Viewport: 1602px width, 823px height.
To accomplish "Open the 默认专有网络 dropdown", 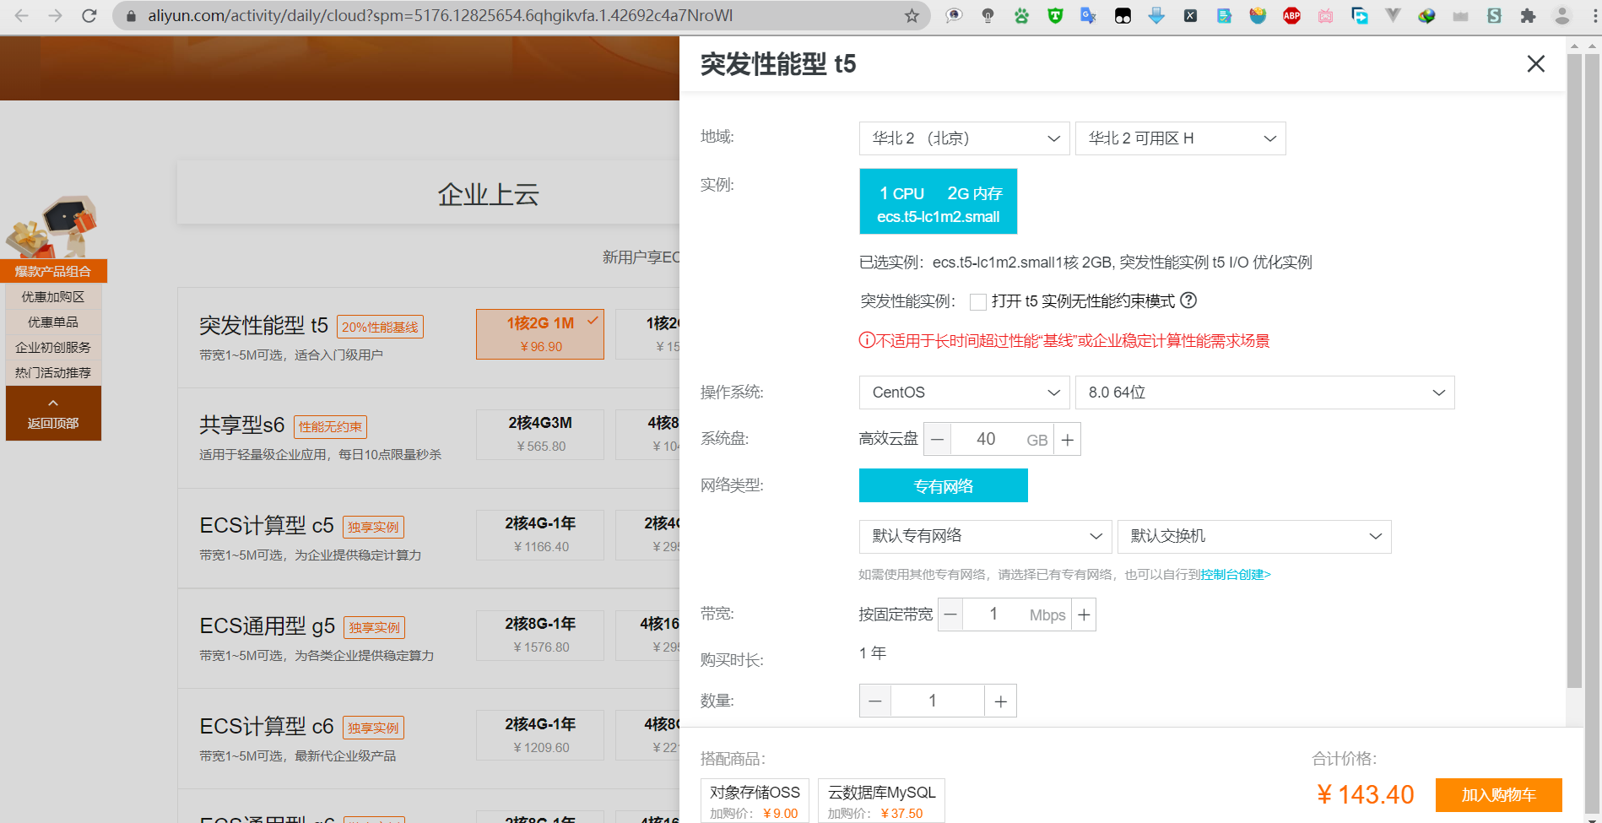I will tap(986, 537).
